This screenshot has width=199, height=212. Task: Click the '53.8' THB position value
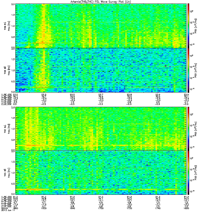click(129, 95)
